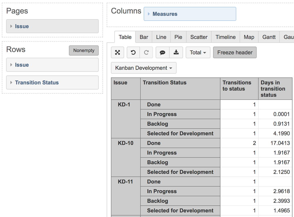294x217 pixels.
Task: Click In Progress status under KD-1
Action: coord(180,114)
